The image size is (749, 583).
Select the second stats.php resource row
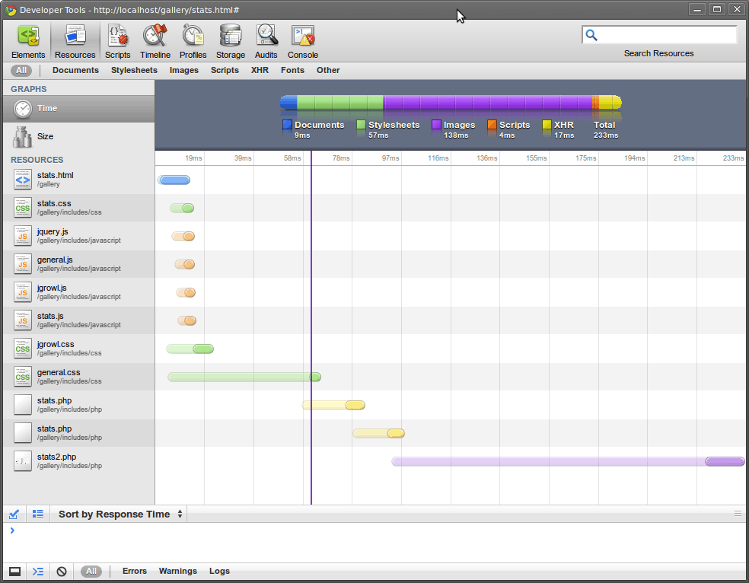pos(79,433)
